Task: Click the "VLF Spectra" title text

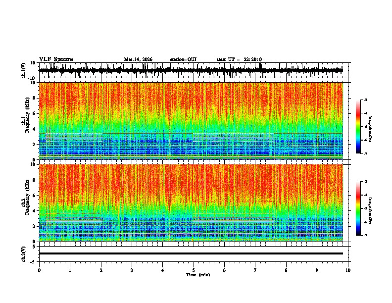Action: pos(56,59)
